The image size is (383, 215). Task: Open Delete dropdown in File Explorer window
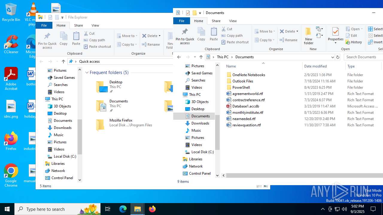tap(151, 36)
